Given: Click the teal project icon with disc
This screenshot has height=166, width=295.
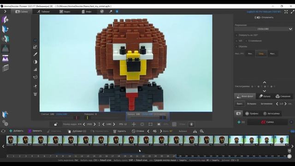Looking at the screenshot, I should [5, 39].
